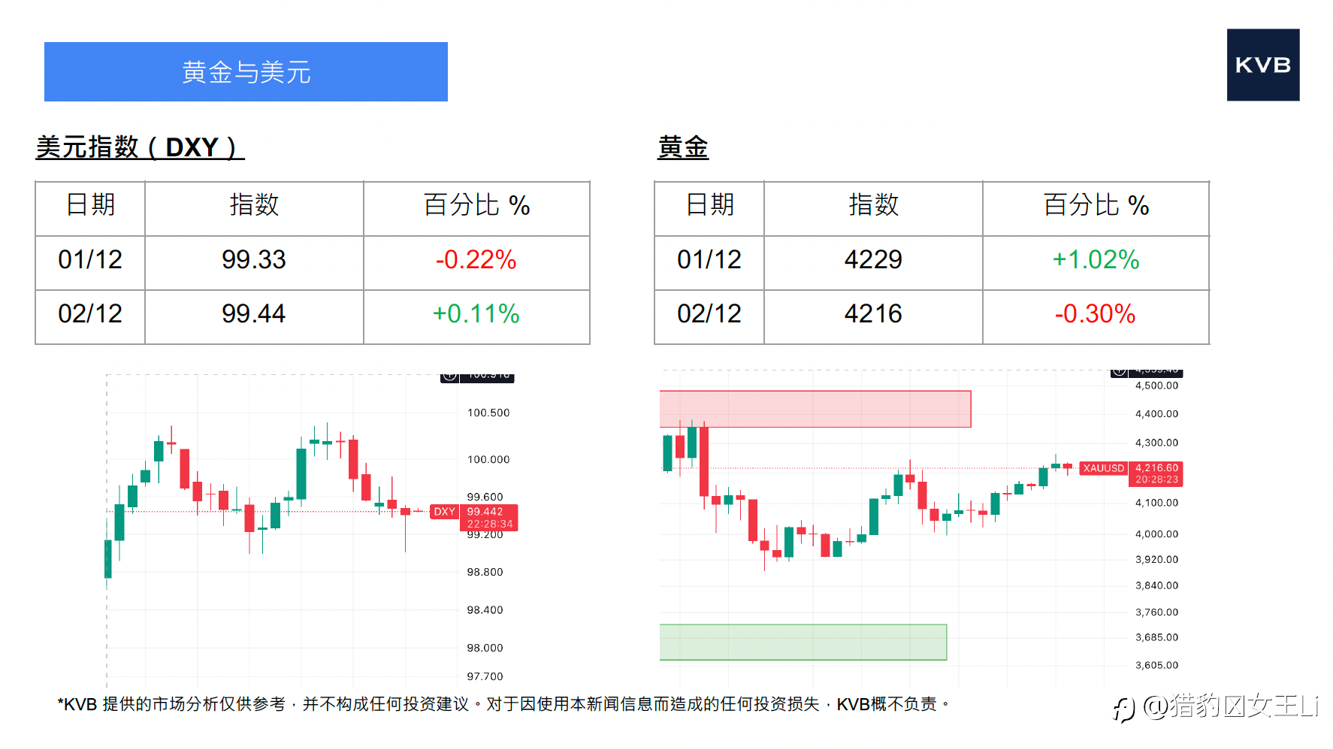
Task: Open the 美元指数（DXY）heading link
Action: (x=140, y=147)
